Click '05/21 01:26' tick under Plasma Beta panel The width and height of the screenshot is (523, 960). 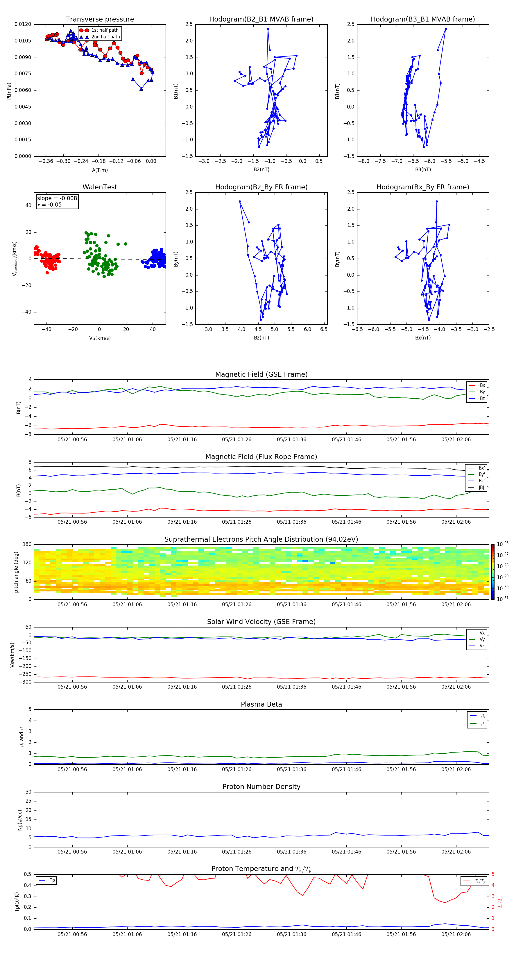(237, 769)
